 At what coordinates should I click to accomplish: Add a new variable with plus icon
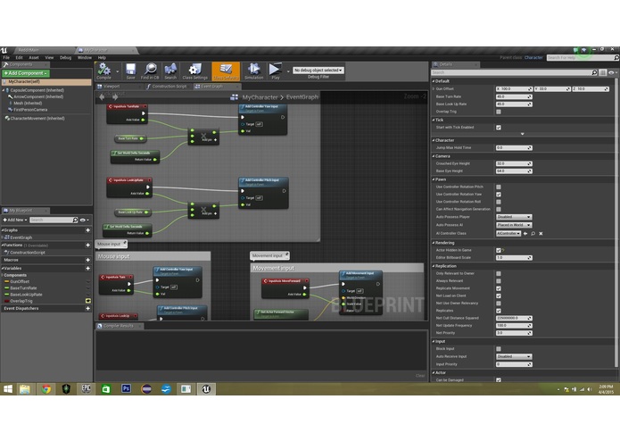87,268
